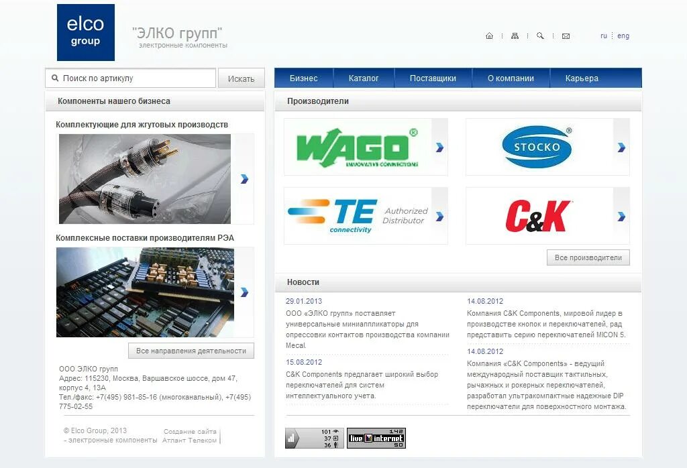
Task: Click the "ЭЛКО групп" site title
Action: click(x=177, y=34)
